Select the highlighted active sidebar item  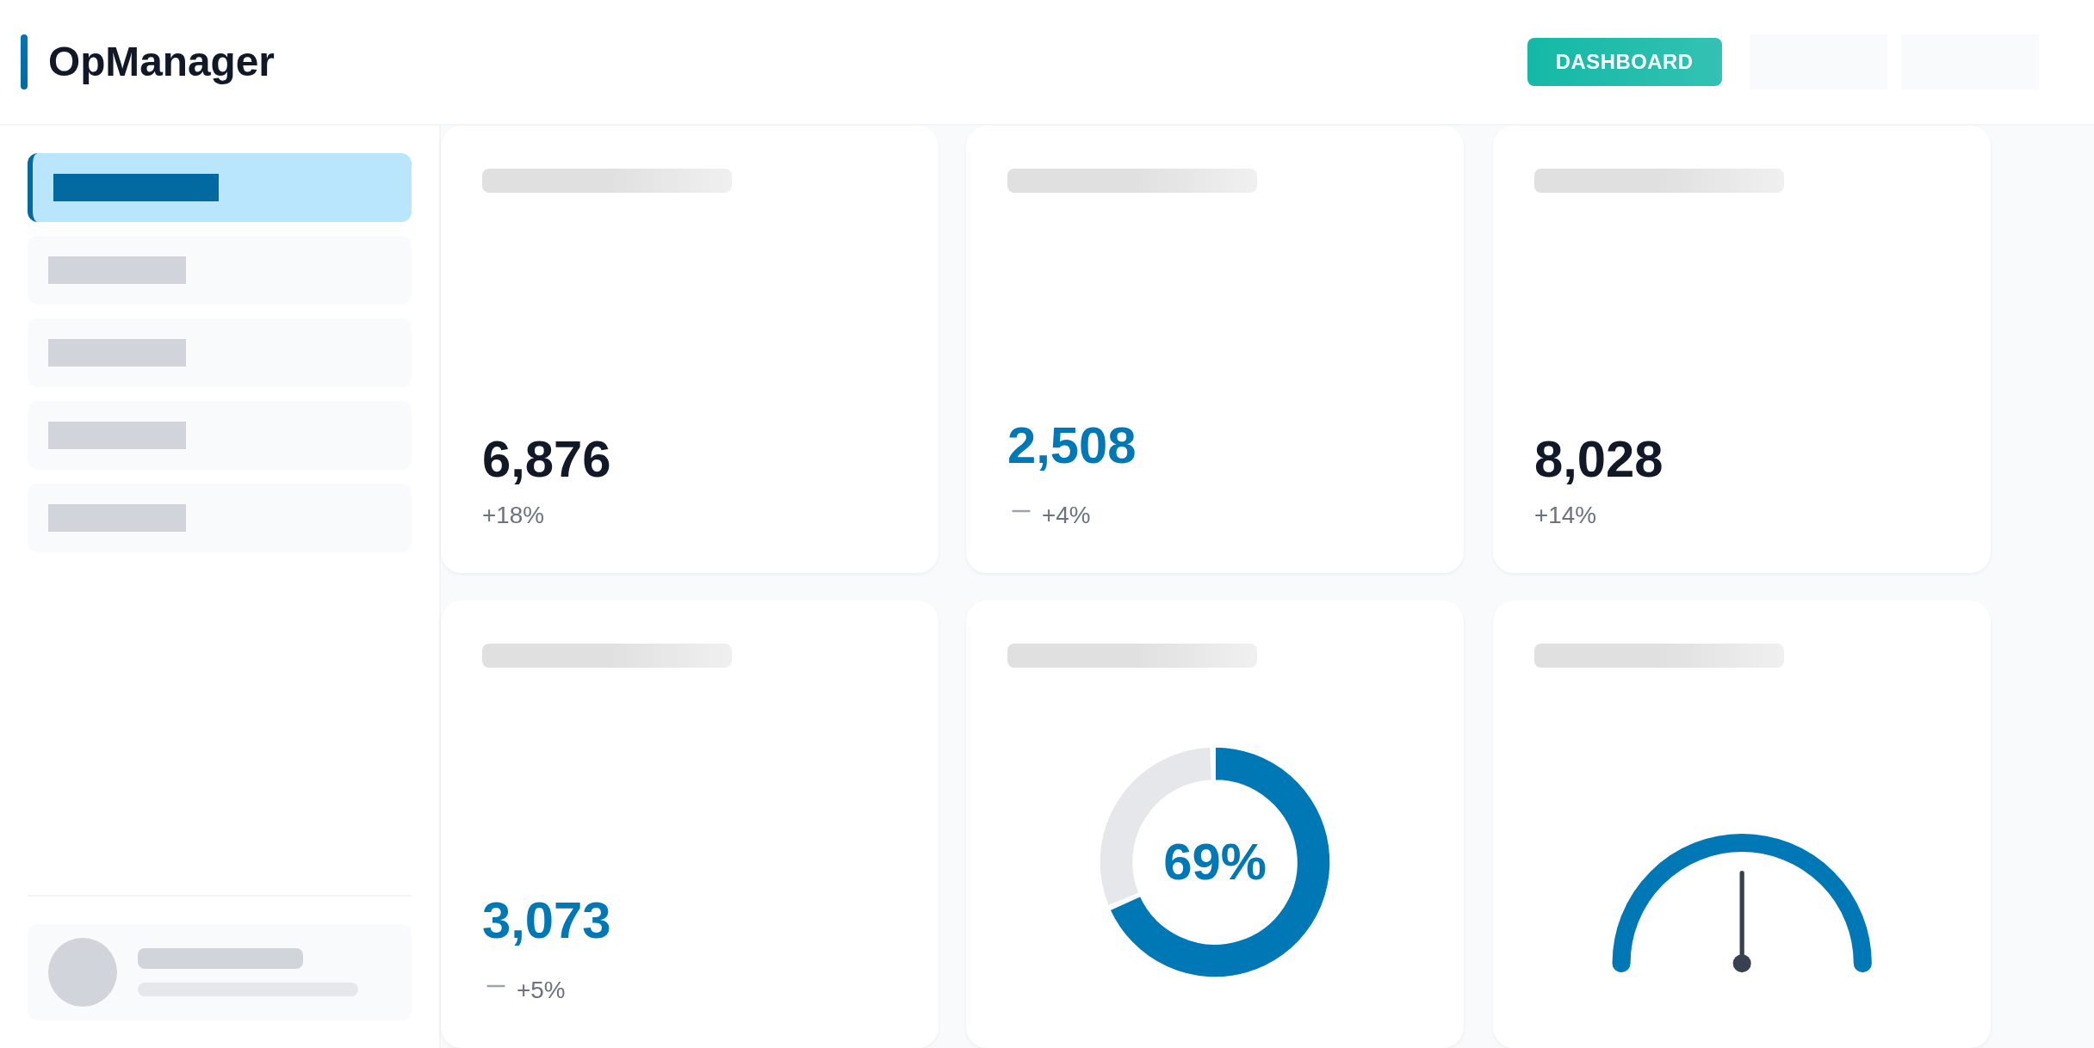click(x=220, y=188)
